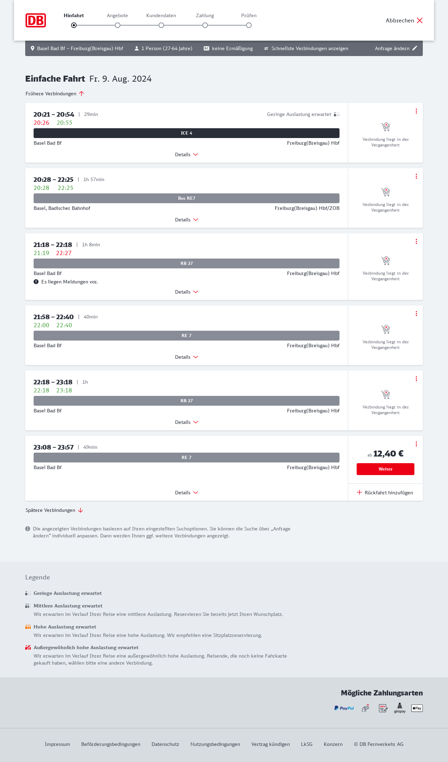The height and width of the screenshot is (762, 448).
Task: Open the three-dot menu for ICE 4 connection
Action: [x=416, y=111]
